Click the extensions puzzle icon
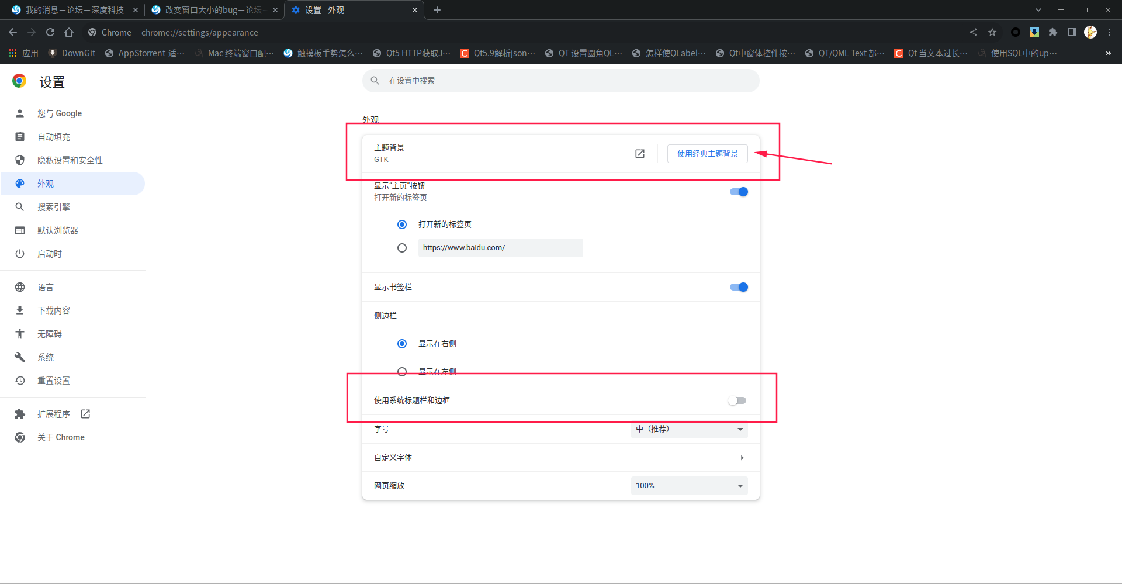1122x584 pixels. click(1053, 33)
